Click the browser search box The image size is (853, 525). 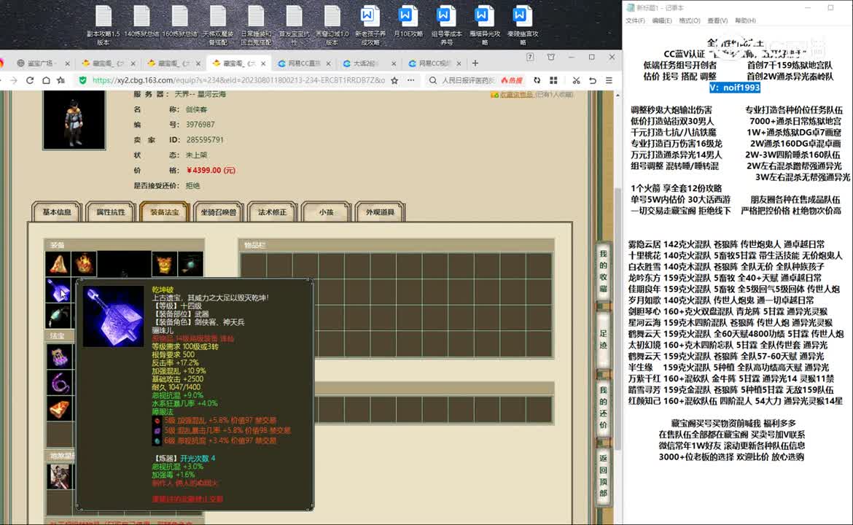468,80
